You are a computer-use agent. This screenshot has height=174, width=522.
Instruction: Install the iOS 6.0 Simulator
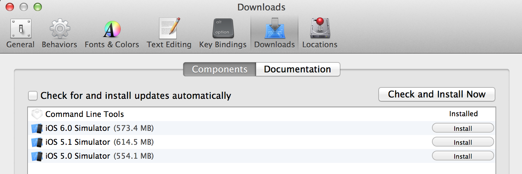coord(463,128)
